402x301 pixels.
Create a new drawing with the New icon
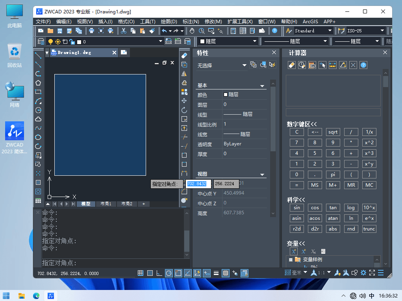[41, 31]
